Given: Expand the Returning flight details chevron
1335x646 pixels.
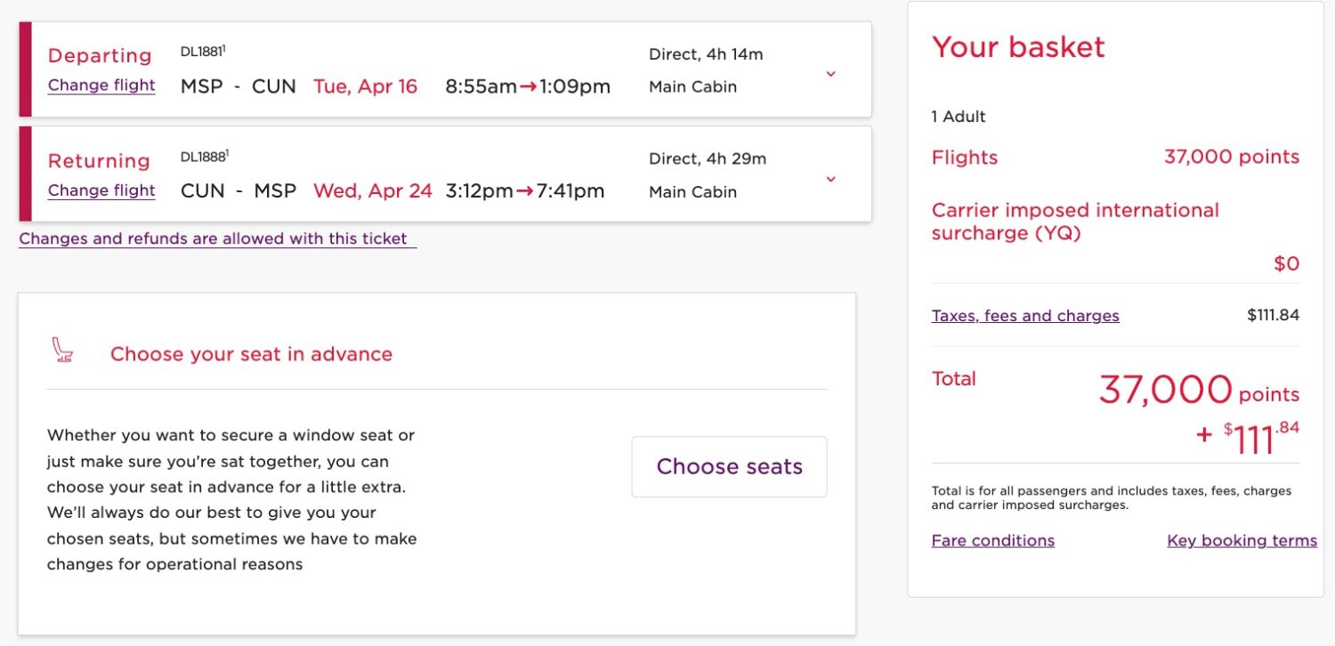Looking at the screenshot, I should point(830,180).
